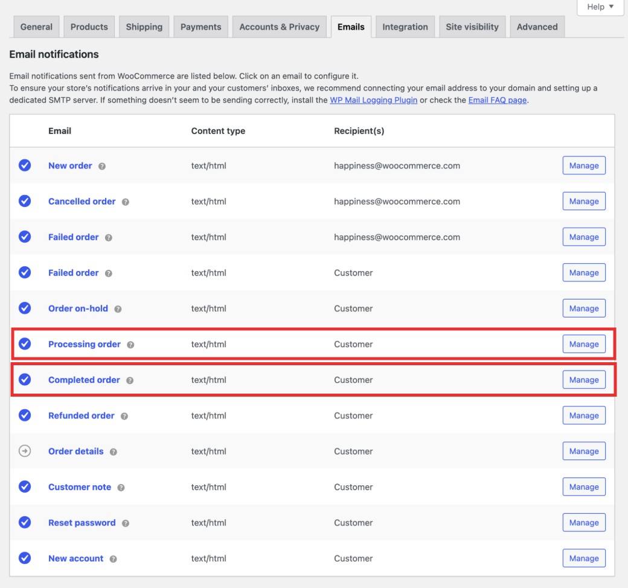Click the help icon next to Refunded order
628x588 pixels.
(124, 416)
